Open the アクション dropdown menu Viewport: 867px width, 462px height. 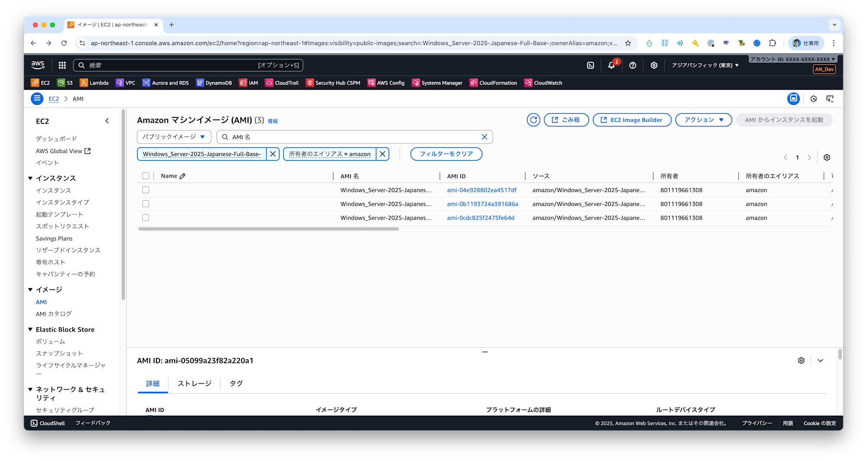(x=704, y=120)
